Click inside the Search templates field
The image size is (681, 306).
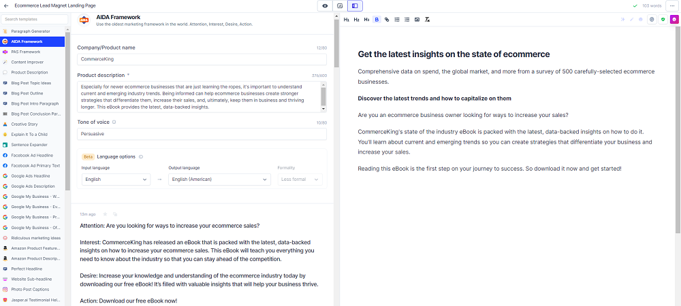(x=35, y=19)
